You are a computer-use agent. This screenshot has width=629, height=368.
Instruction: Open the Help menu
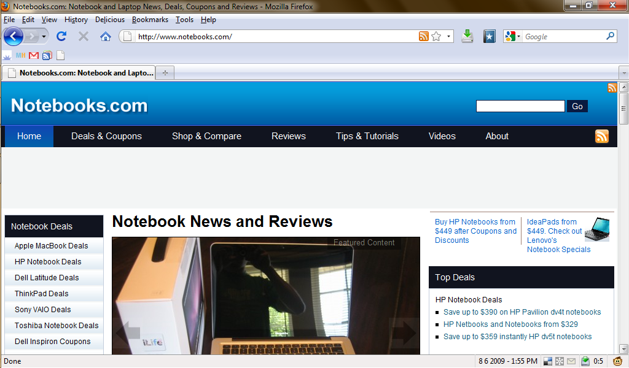pos(208,20)
